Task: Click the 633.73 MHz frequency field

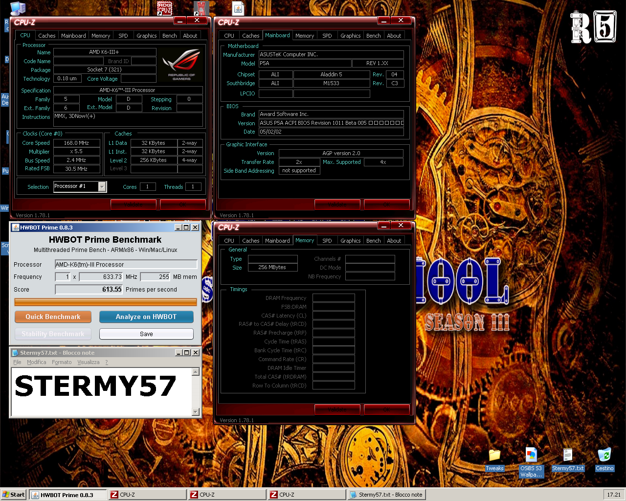Action: [101, 277]
